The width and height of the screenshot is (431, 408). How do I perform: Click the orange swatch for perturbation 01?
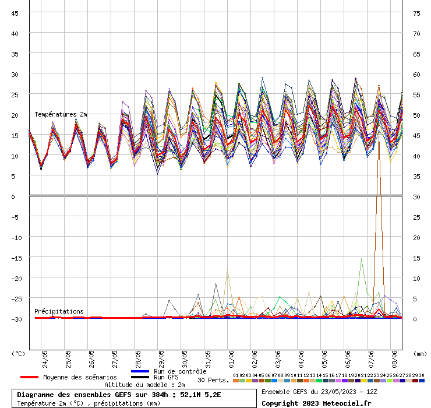point(235,381)
